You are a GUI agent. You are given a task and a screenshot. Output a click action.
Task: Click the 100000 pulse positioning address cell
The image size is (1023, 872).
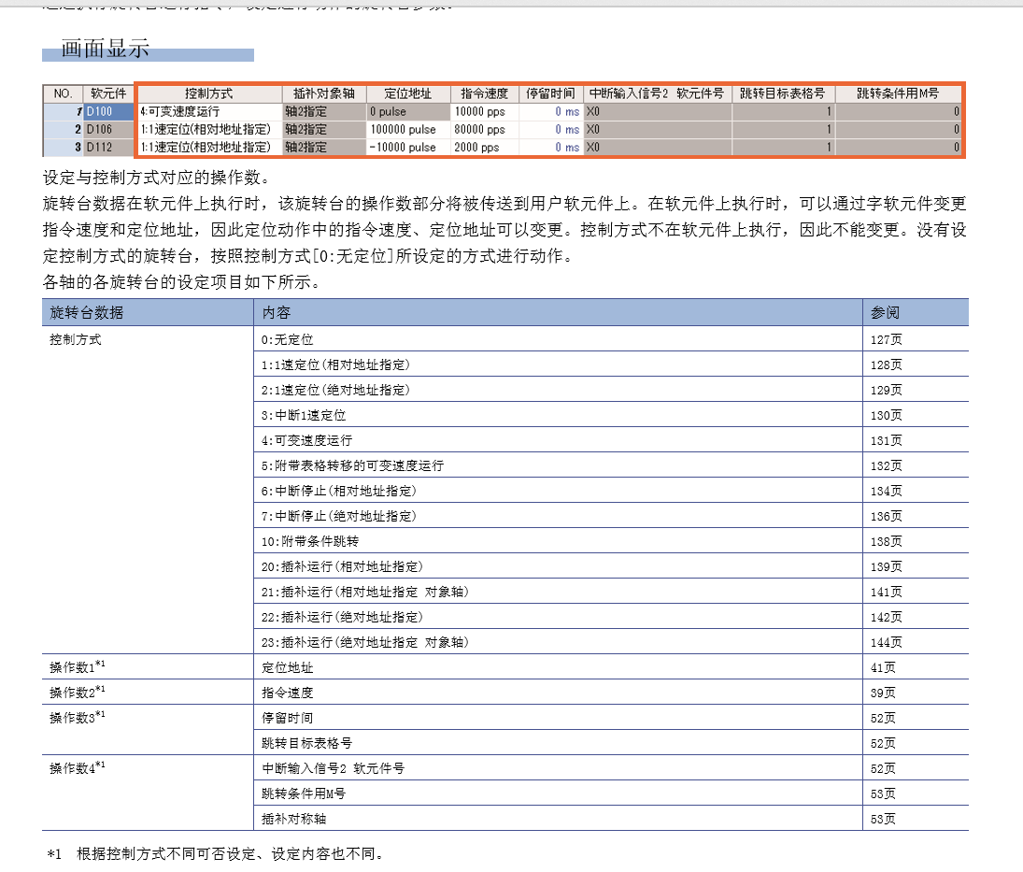click(x=407, y=129)
